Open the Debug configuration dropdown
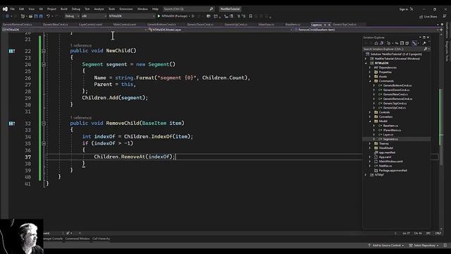The image size is (451, 254). coord(72,16)
